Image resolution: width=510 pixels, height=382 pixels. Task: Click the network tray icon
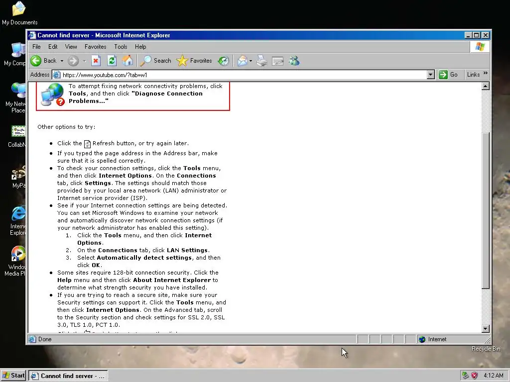click(466, 376)
